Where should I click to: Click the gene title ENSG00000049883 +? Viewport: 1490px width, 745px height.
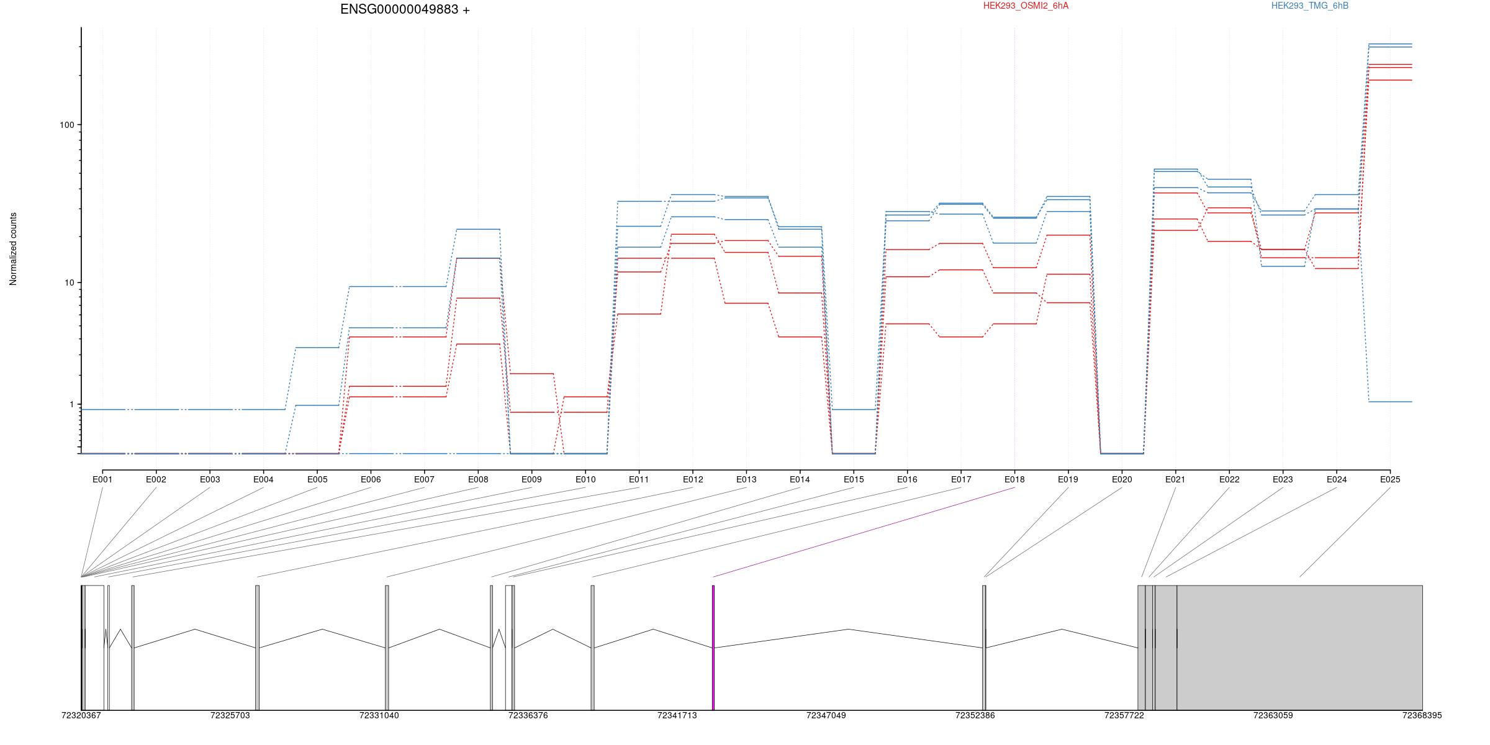[405, 9]
